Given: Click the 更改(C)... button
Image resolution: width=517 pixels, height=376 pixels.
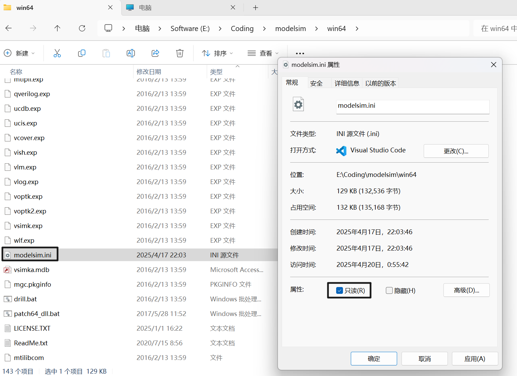Looking at the screenshot, I should coord(456,151).
